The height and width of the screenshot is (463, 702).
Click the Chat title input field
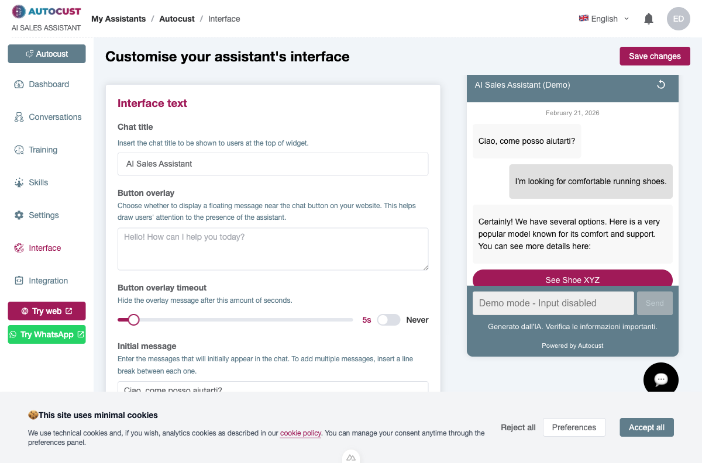(273, 164)
